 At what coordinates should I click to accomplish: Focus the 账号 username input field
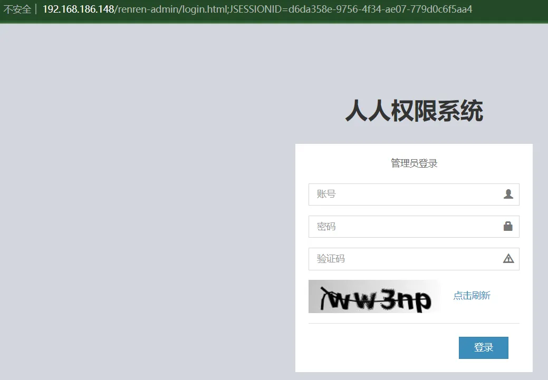[x=403, y=194]
